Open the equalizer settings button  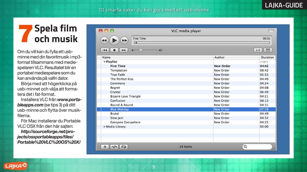[258, 50]
